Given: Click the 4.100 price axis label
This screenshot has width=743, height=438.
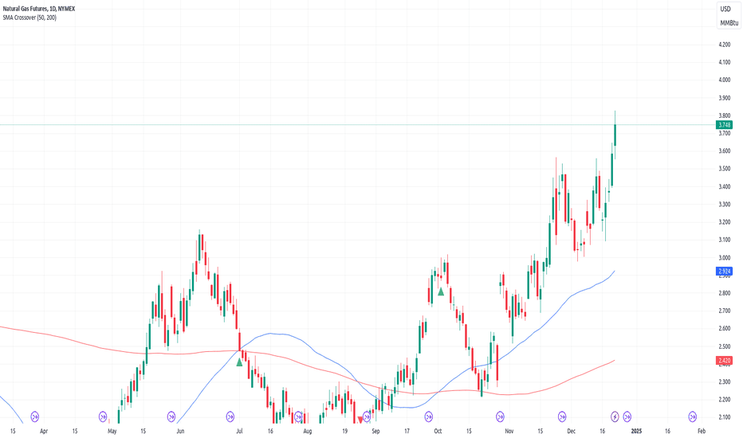Looking at the screenshot, I should (724, 62).
